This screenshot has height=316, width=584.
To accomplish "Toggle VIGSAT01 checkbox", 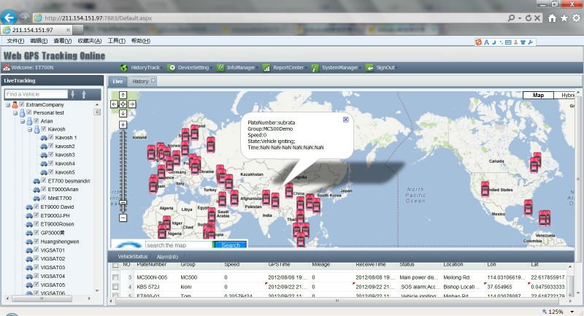I will (x=36, y=250).
